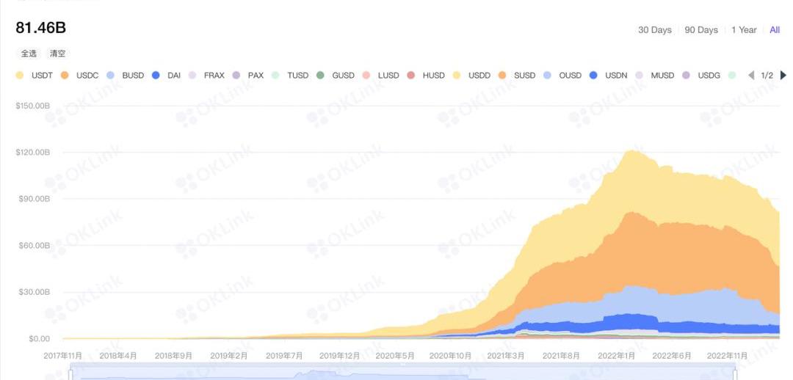The height and width of the screenshot is (380, 793).
Task: Click the timeline zoom slider's left handle
Action: point(70,375)
